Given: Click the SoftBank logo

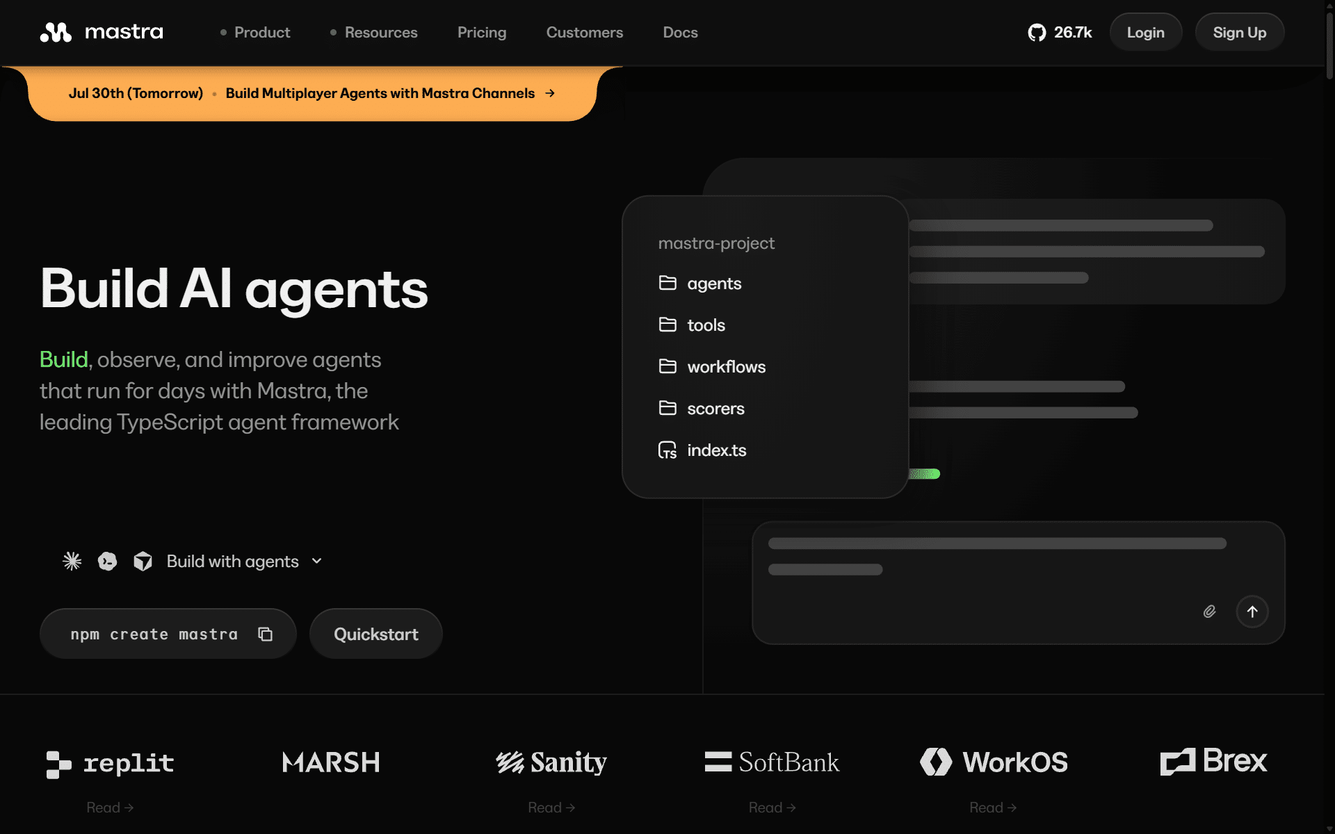Looking at the screenshot, I should [x=772, y=762].
